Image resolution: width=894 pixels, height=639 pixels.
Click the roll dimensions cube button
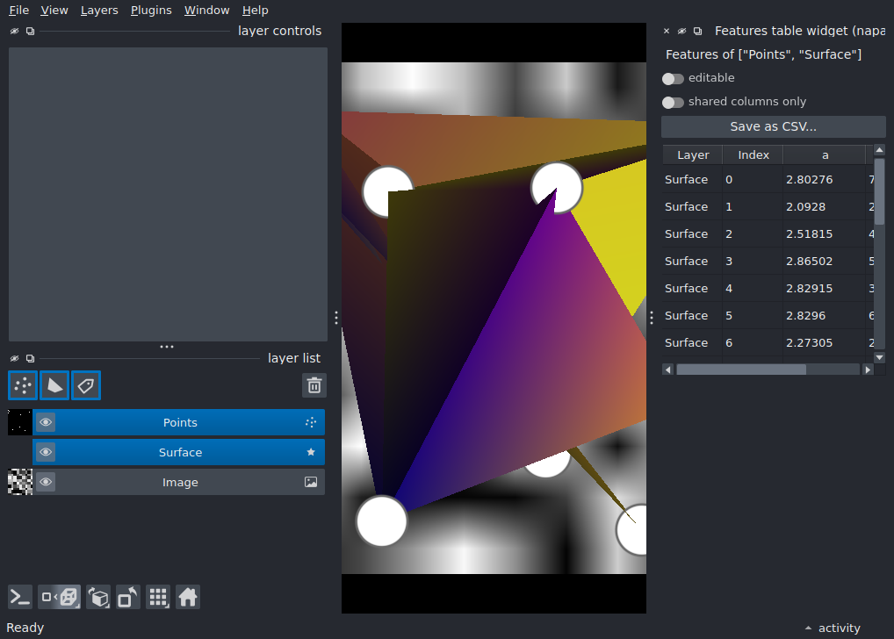pyautogui.click(x=98, y=598)
